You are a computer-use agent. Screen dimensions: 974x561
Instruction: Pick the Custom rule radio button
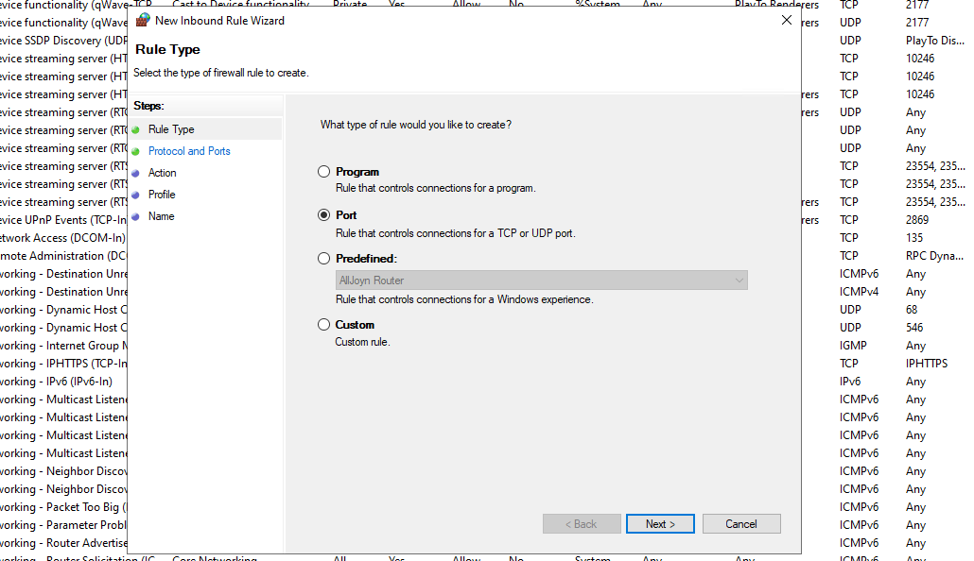(x=323, y=325)
